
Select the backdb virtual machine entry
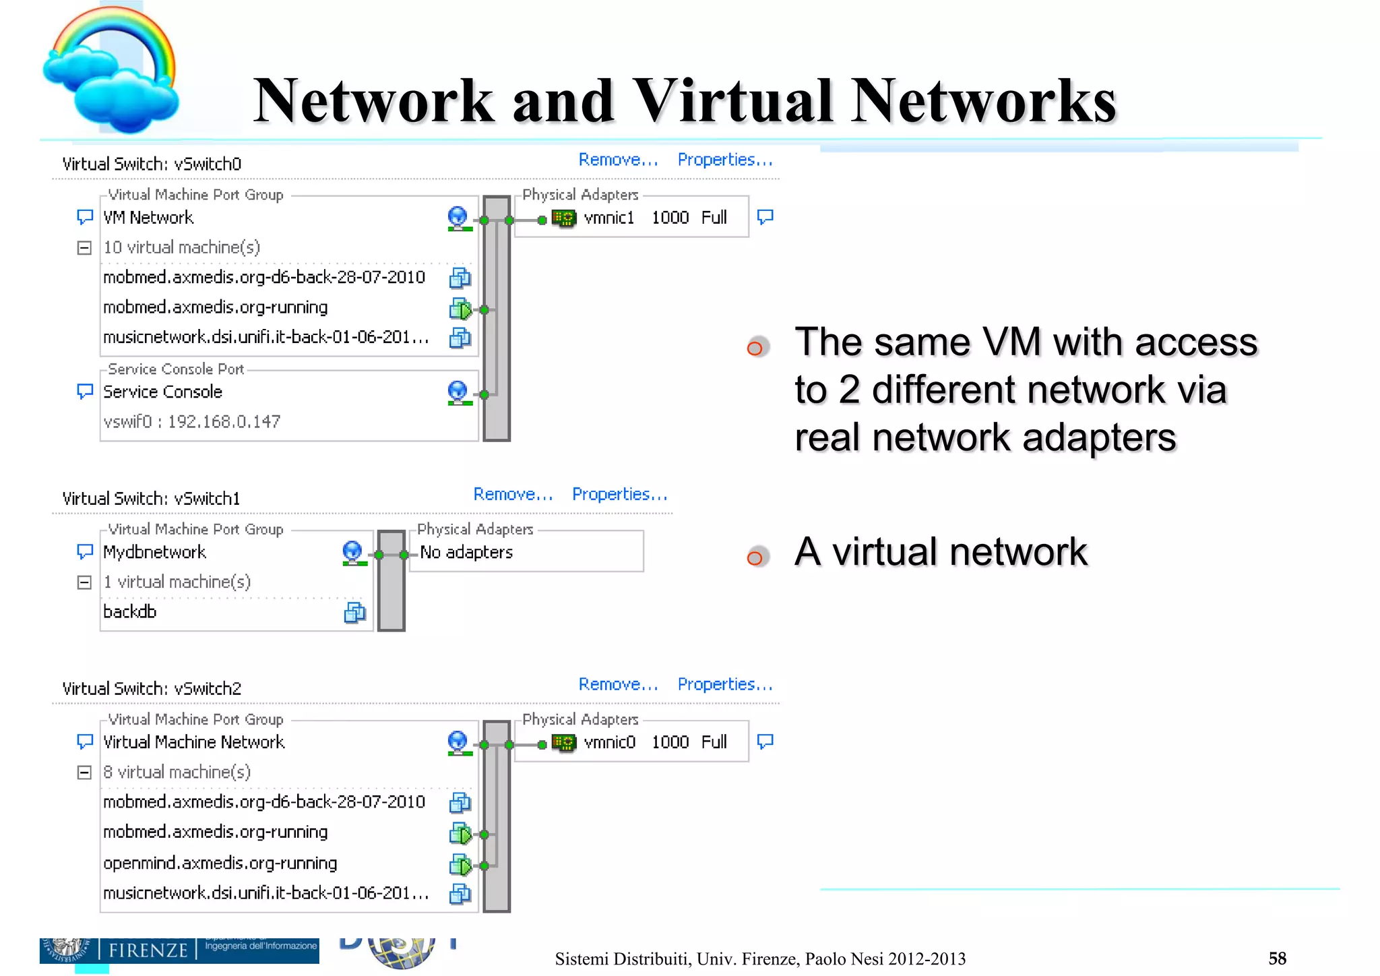pos(130,611)
